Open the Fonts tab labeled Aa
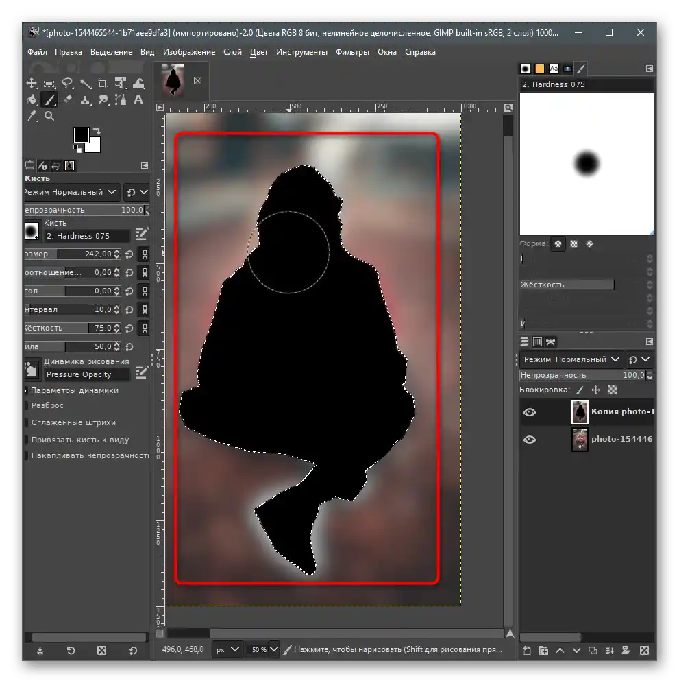The width and height of the screenshot is (679, 683). point(554,69)
